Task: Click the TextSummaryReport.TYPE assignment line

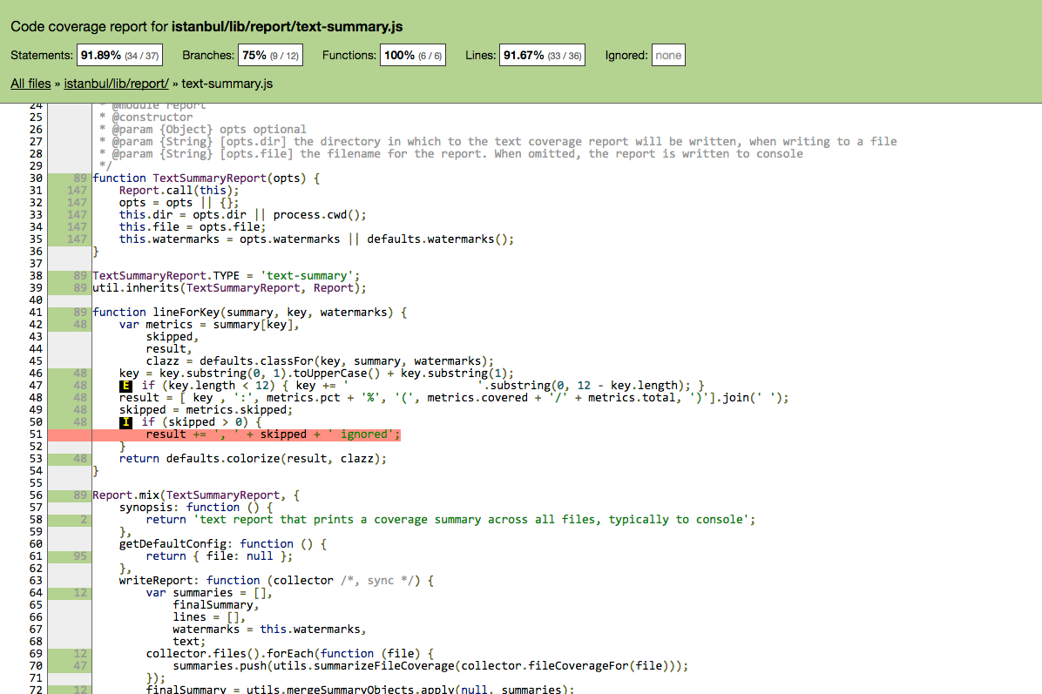Action: click(226, 276)
